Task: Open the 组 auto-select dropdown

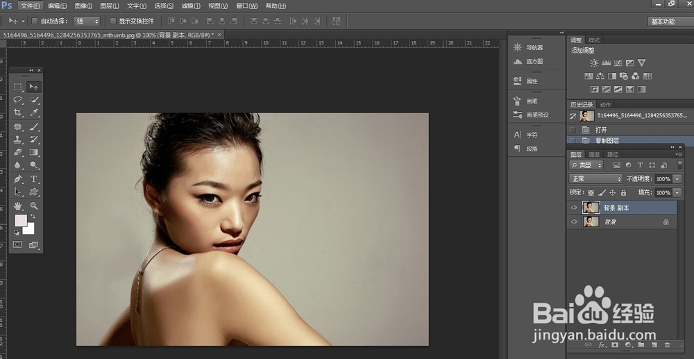Action: coord(86,22)
